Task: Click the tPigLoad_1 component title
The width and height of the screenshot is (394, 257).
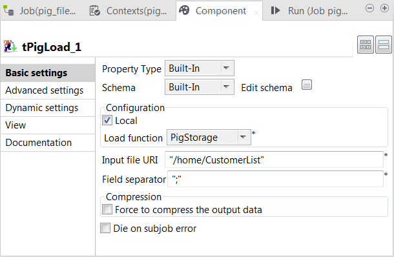Action: (x=52, y=47)
